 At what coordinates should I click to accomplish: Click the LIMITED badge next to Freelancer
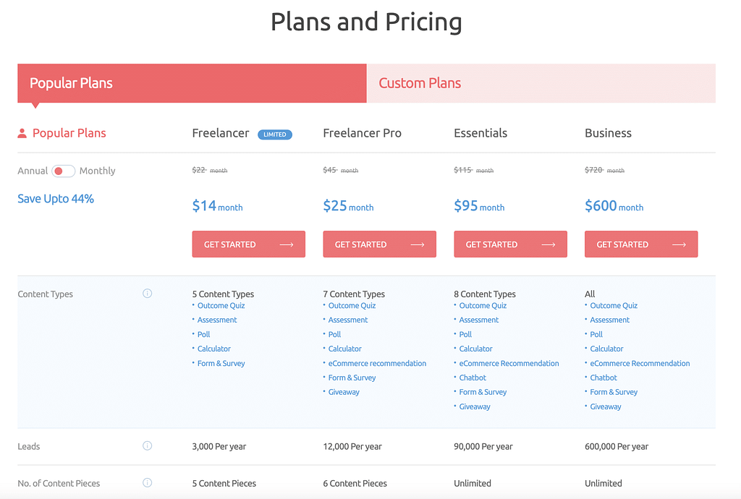(x=275, y=135)
